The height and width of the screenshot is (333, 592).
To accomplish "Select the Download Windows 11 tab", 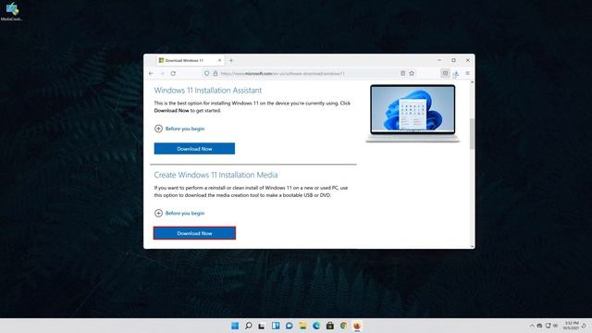I will [191, 60].
